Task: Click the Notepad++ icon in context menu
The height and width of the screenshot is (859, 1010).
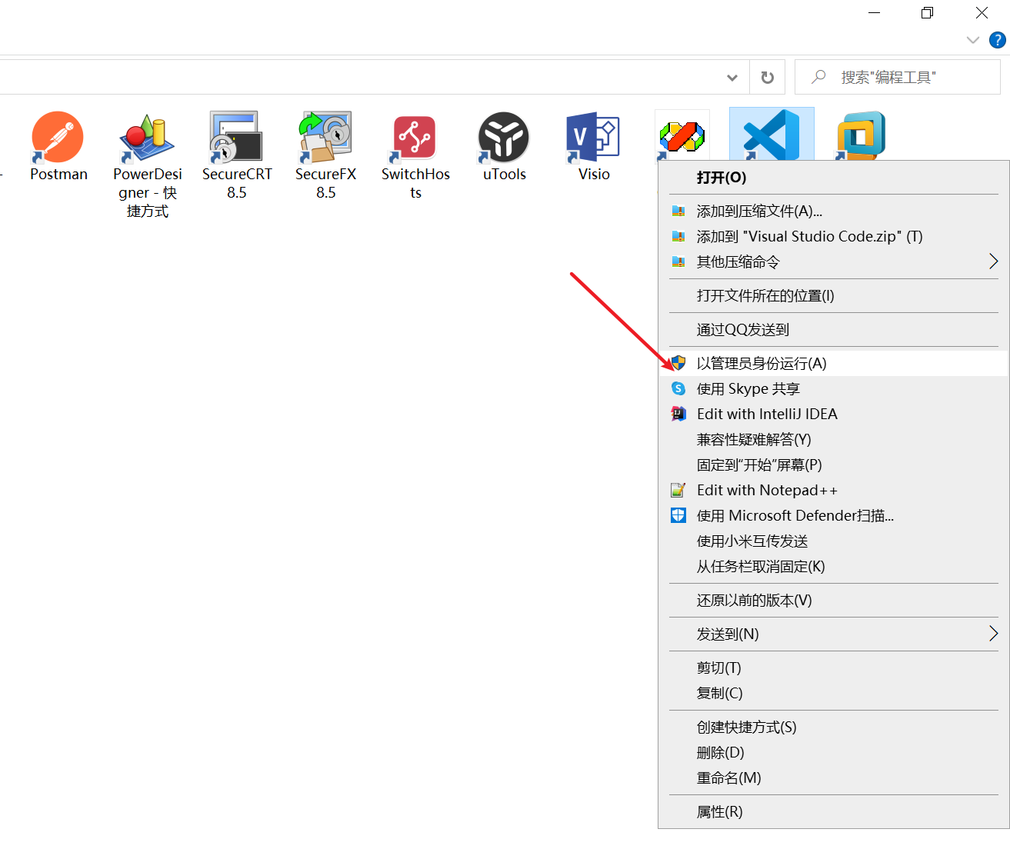Action: pos(678,490)
